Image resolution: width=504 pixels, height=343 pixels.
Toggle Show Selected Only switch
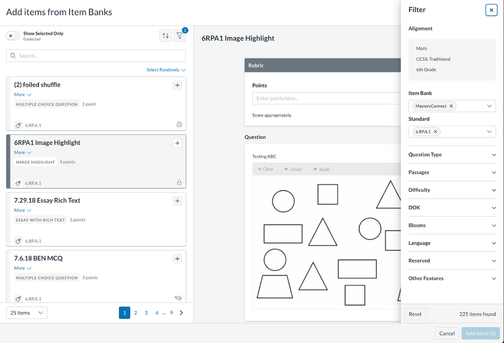13,36
